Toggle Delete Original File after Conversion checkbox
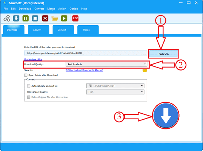Viewport: 203px width, 151px height. 29,97
